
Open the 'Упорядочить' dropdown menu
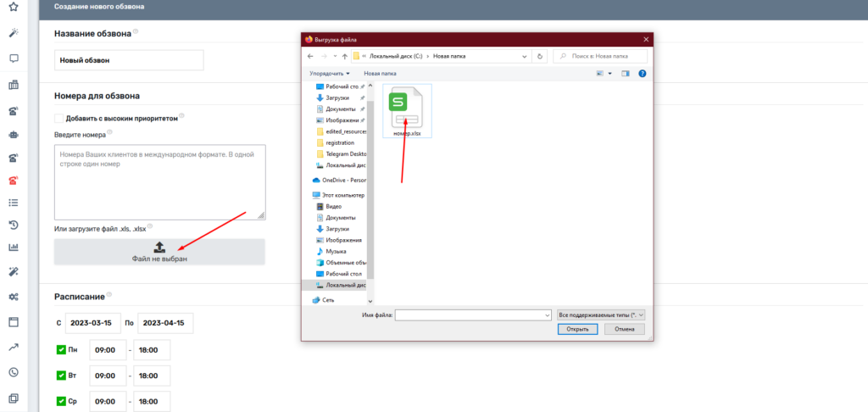330,74
